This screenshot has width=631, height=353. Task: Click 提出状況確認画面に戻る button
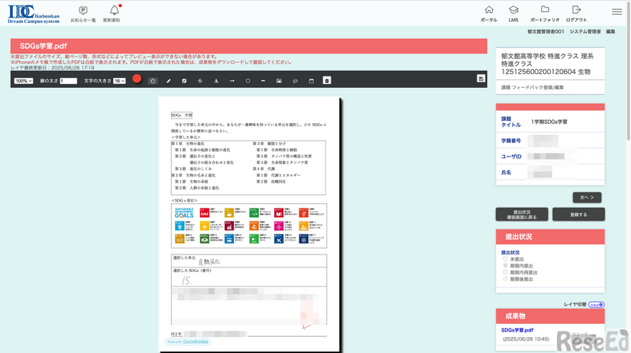[522, 215]
